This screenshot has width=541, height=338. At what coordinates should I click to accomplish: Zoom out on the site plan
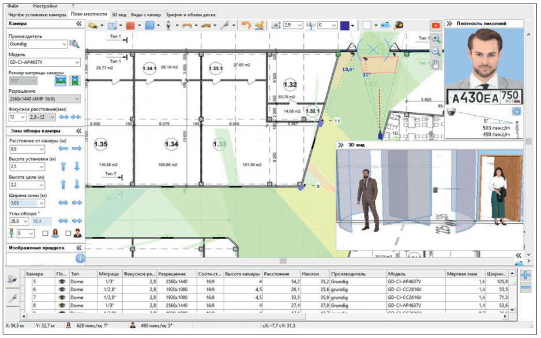435,52
